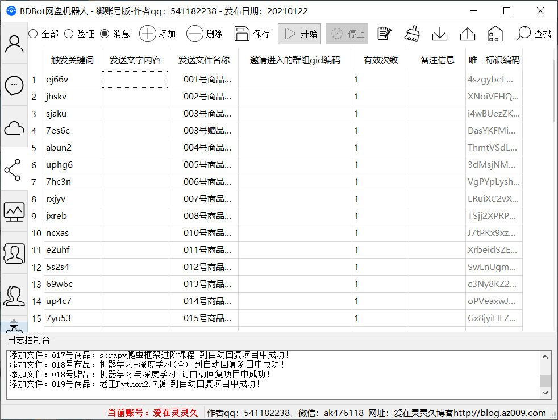The image size is (558, 420).
Task: Select the 消息 radio button
Action: coord(105,34)
